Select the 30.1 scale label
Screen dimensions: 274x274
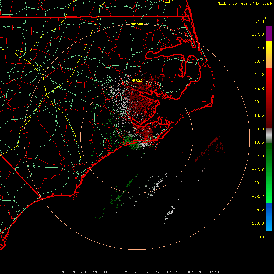tap(259, 102)
